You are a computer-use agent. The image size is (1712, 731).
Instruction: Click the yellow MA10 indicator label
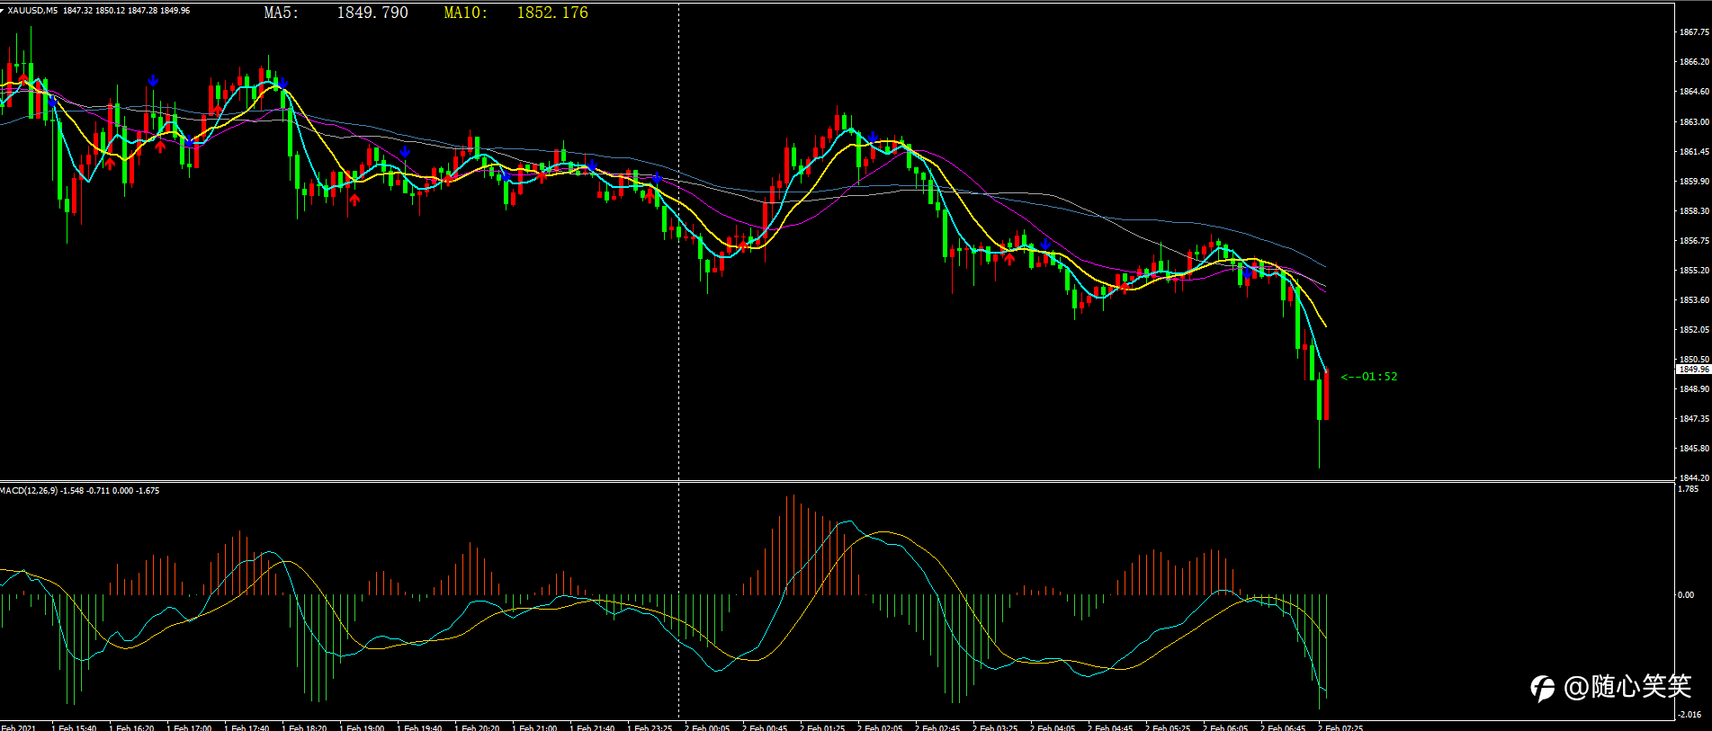coord(466,13)
